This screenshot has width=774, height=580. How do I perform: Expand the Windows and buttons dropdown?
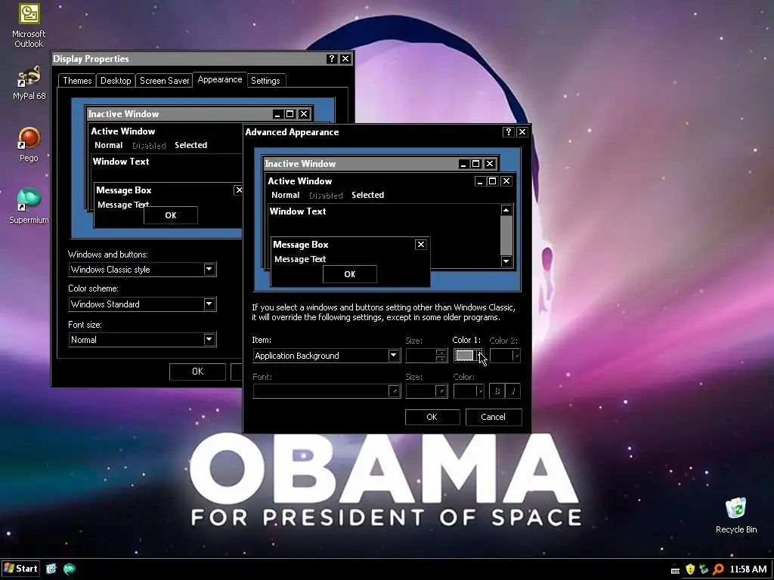[209, 270]
